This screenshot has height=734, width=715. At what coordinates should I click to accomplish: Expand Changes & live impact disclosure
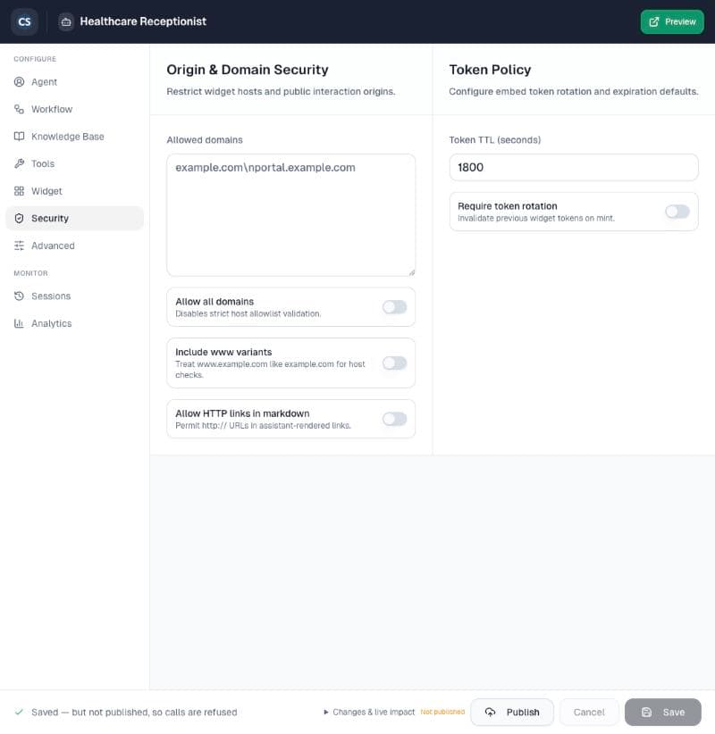[369, 712]
